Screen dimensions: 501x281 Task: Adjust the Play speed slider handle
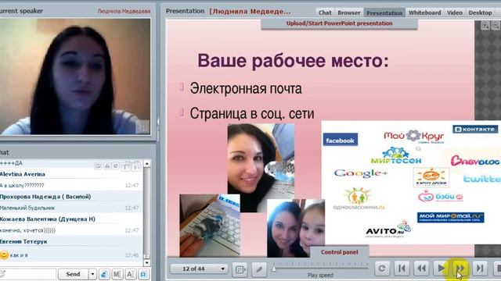tap(274, 269)
